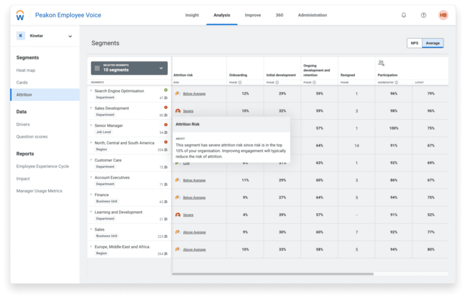Click the help question mark icon
This screenshot has height=299, width=466.
tap(423, 14)
